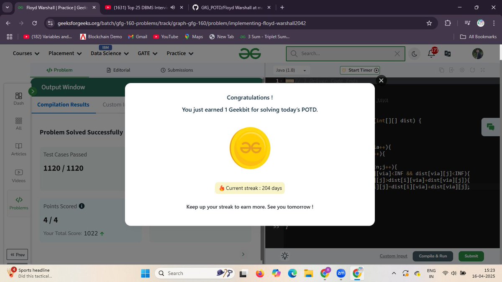This screenshot has height=282, width=502.
Task: Click the GeeksforGeeks logo
Action: [x=250, y=53]
